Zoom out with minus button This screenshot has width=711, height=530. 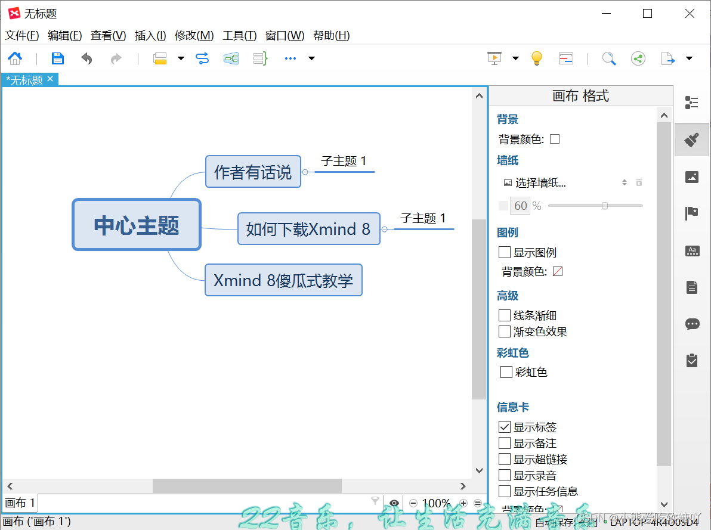[413, 503]
